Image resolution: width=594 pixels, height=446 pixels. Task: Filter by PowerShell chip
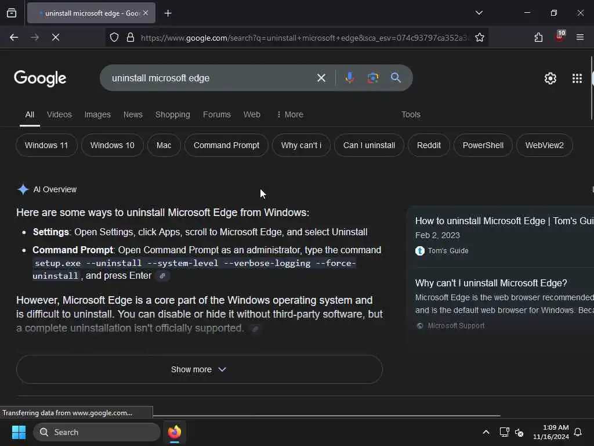tap(483, 145)
